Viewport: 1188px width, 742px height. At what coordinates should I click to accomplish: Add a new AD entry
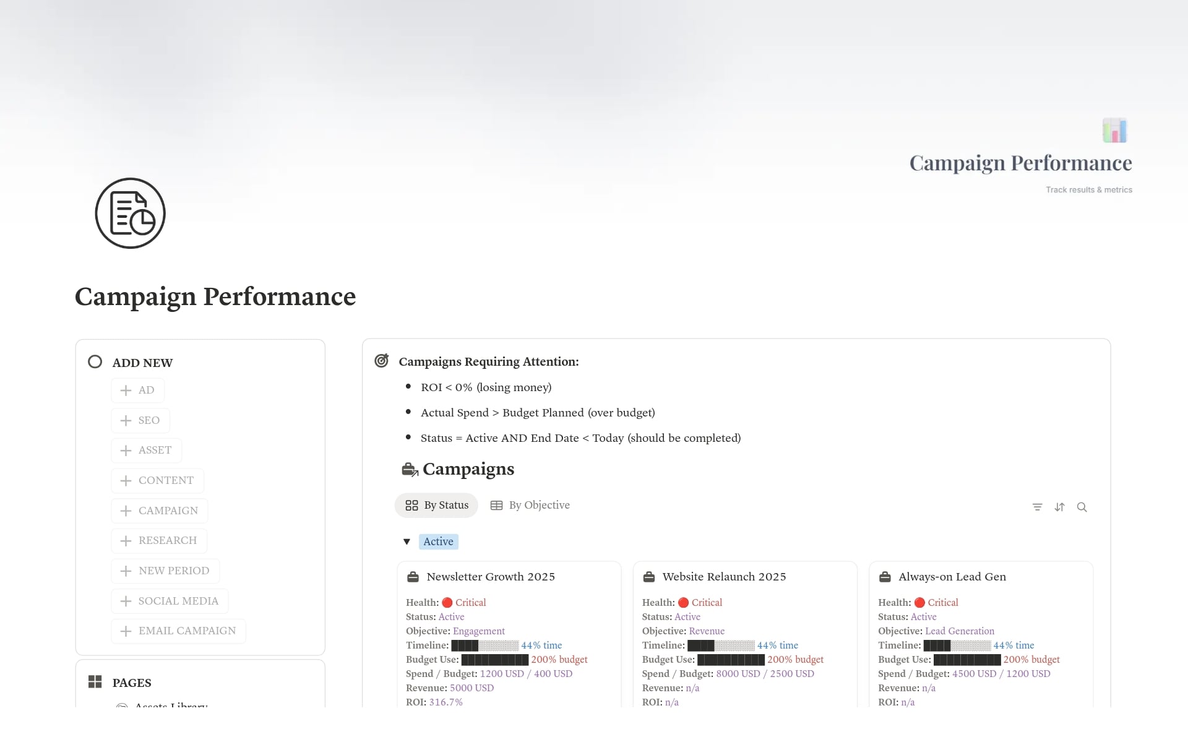tap(138, 390)
